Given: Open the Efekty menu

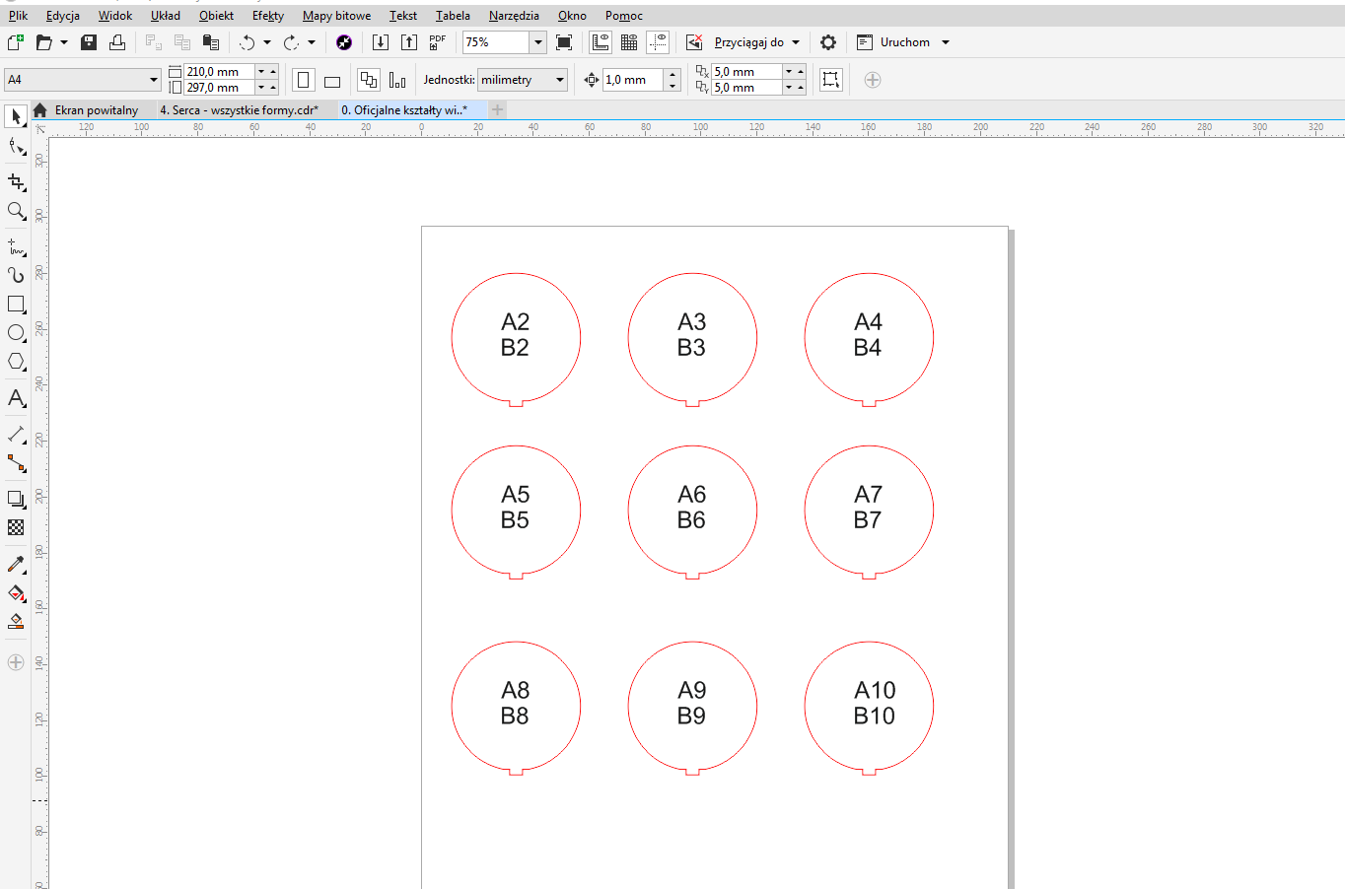Looking at the screenshot, I should coord(267,16).
